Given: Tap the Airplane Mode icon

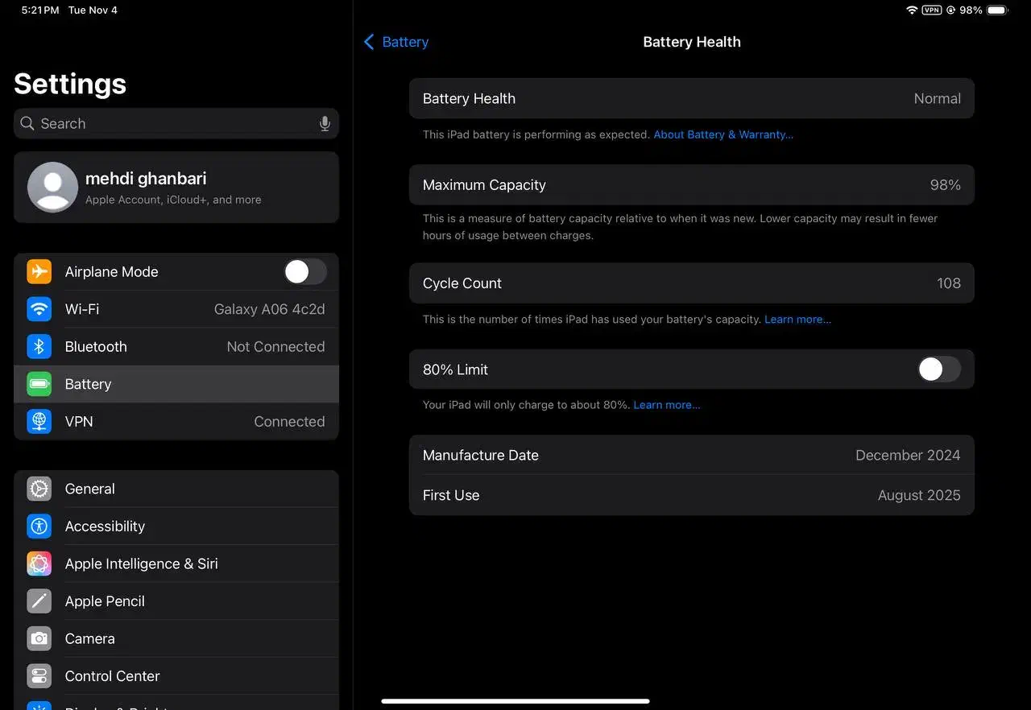Looking at the screenshot, I should point(39,272).
